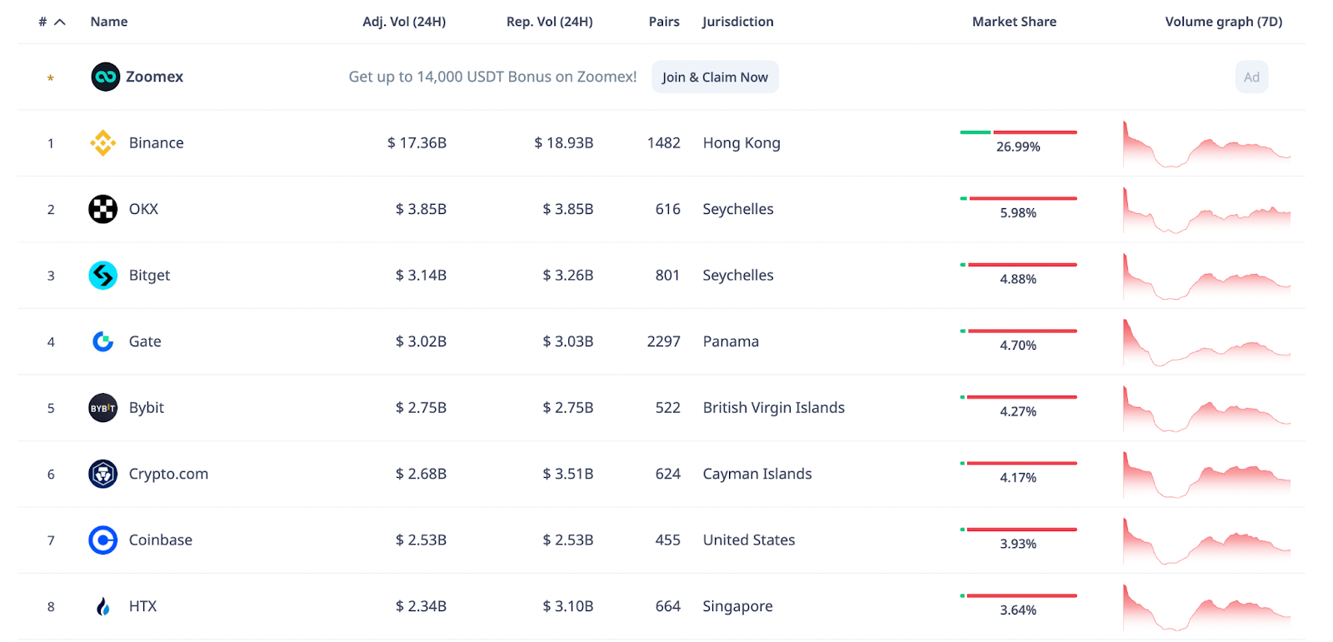
Task: Open Gate 7D volume graph
Action: pos(1206,342)
